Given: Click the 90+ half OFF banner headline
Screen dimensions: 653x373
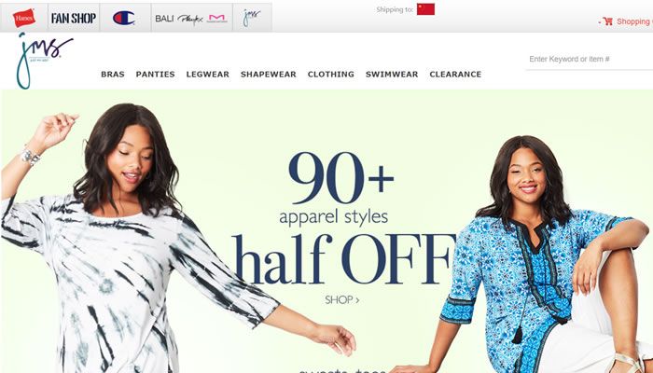Looking at the screenshot, I should tap(343, 218).
